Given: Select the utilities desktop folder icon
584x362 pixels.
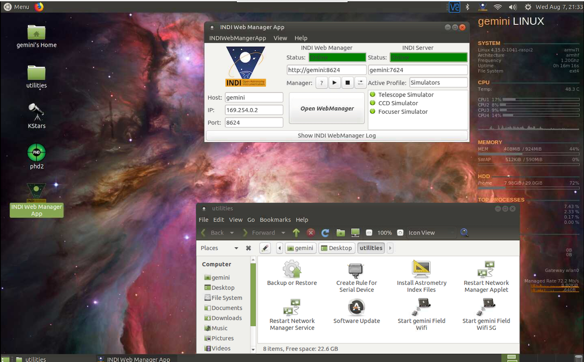Looking at the screenshot, I should click(37, 77).
